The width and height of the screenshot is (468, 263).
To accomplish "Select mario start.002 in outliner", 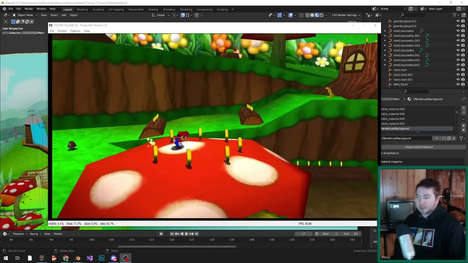I will (x=403, y=75).
